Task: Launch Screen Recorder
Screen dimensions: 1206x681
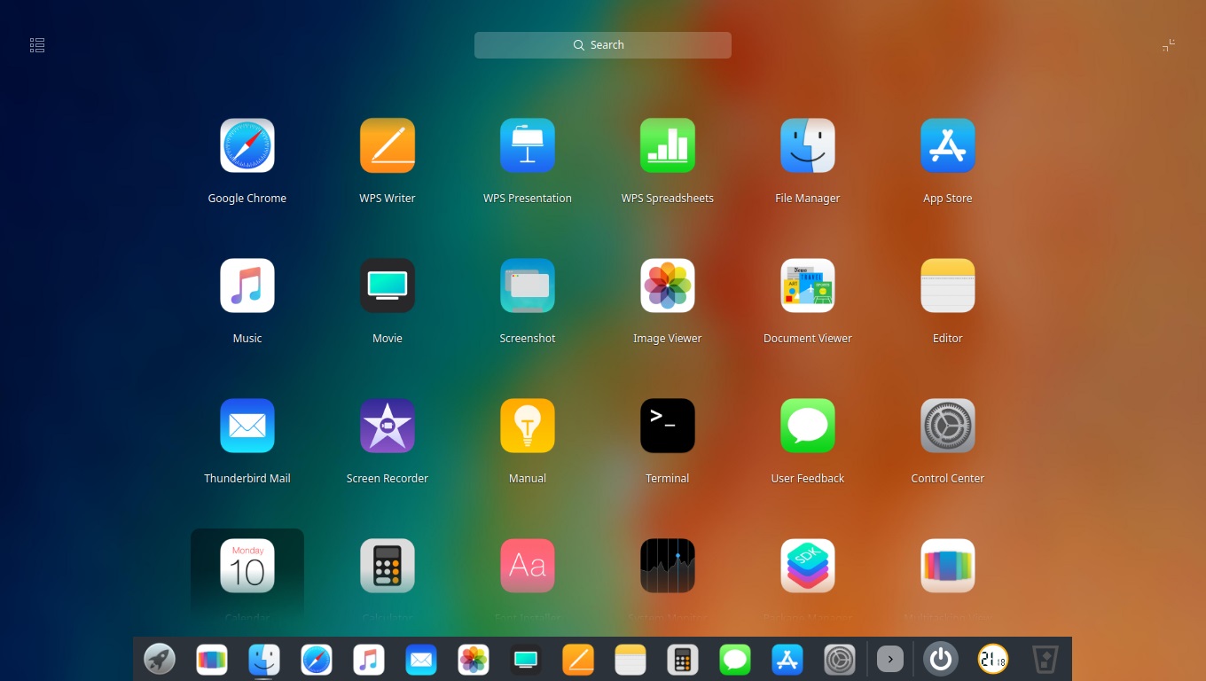Action: point(388,426)
